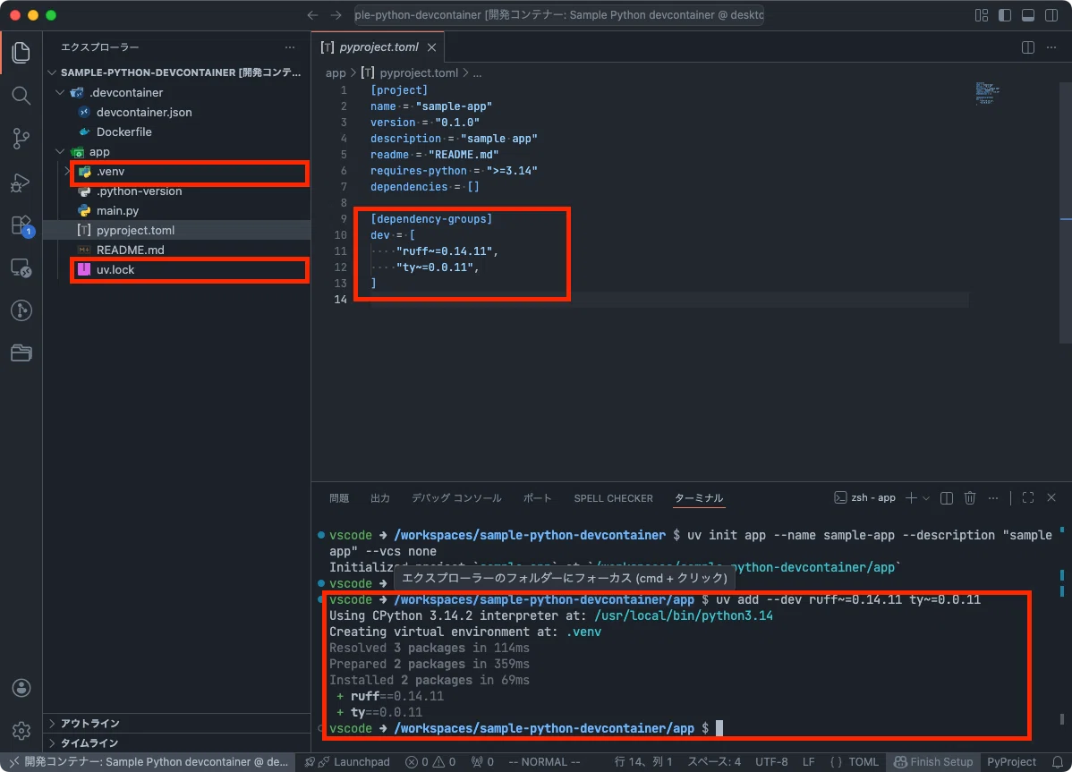Click the 行 14、列 1 cursor position
This screenshot has width=1072, height=772.
click(x=643, y=762)
